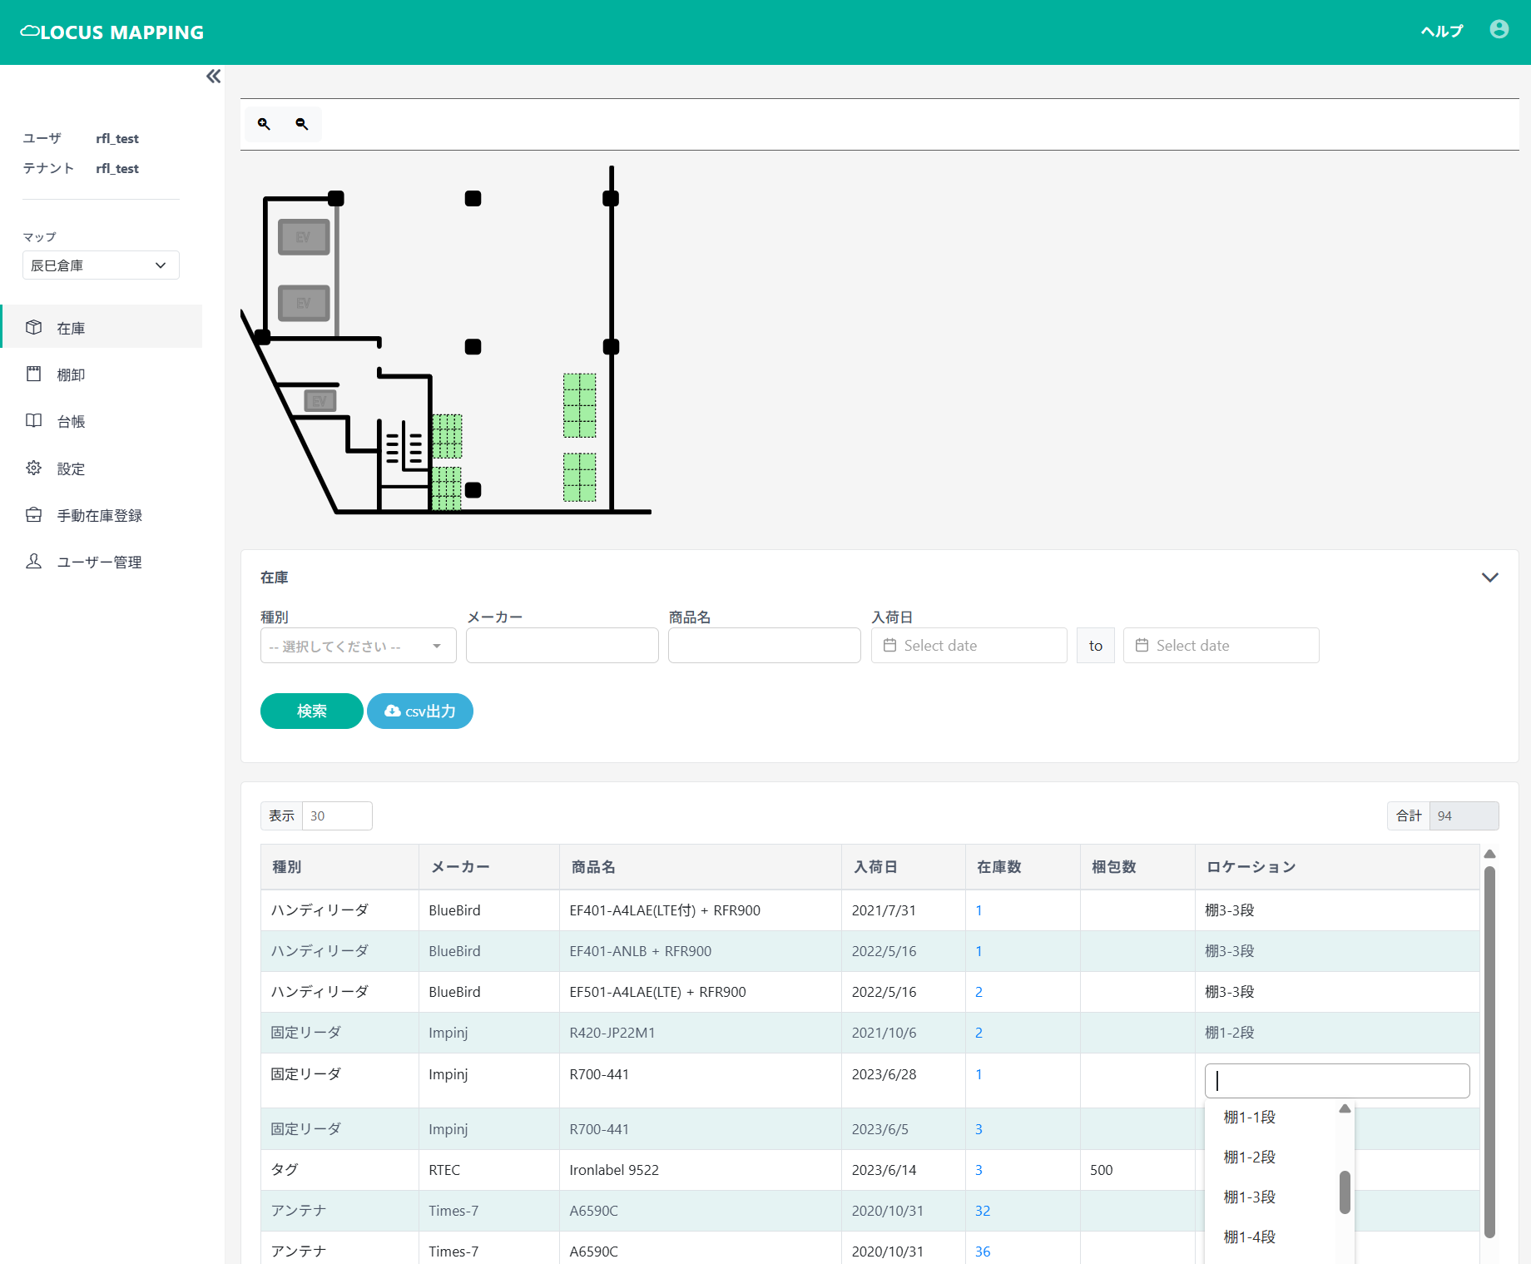The width and height of the screenshot is (1531, 1264).
Task: Click stock count 2 link for R420-JP22M1
Action: click(979, 1032)
